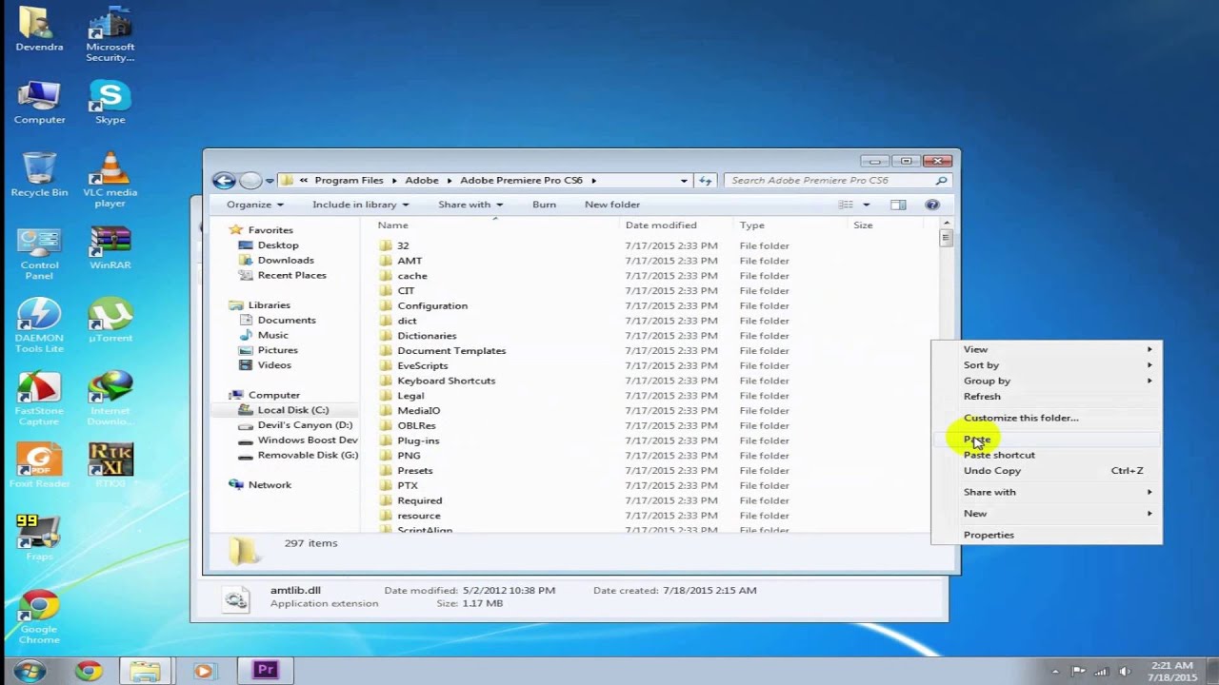1219x685 pixels.
Task: Click the Windows Start button
Action: tap(29, 670)
